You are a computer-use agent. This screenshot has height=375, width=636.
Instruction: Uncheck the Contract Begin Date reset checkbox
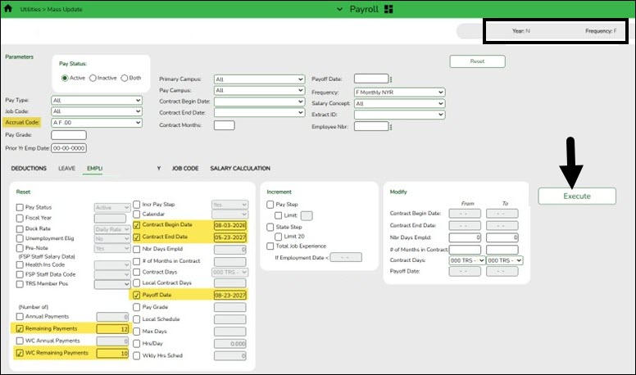coord(136,224)
